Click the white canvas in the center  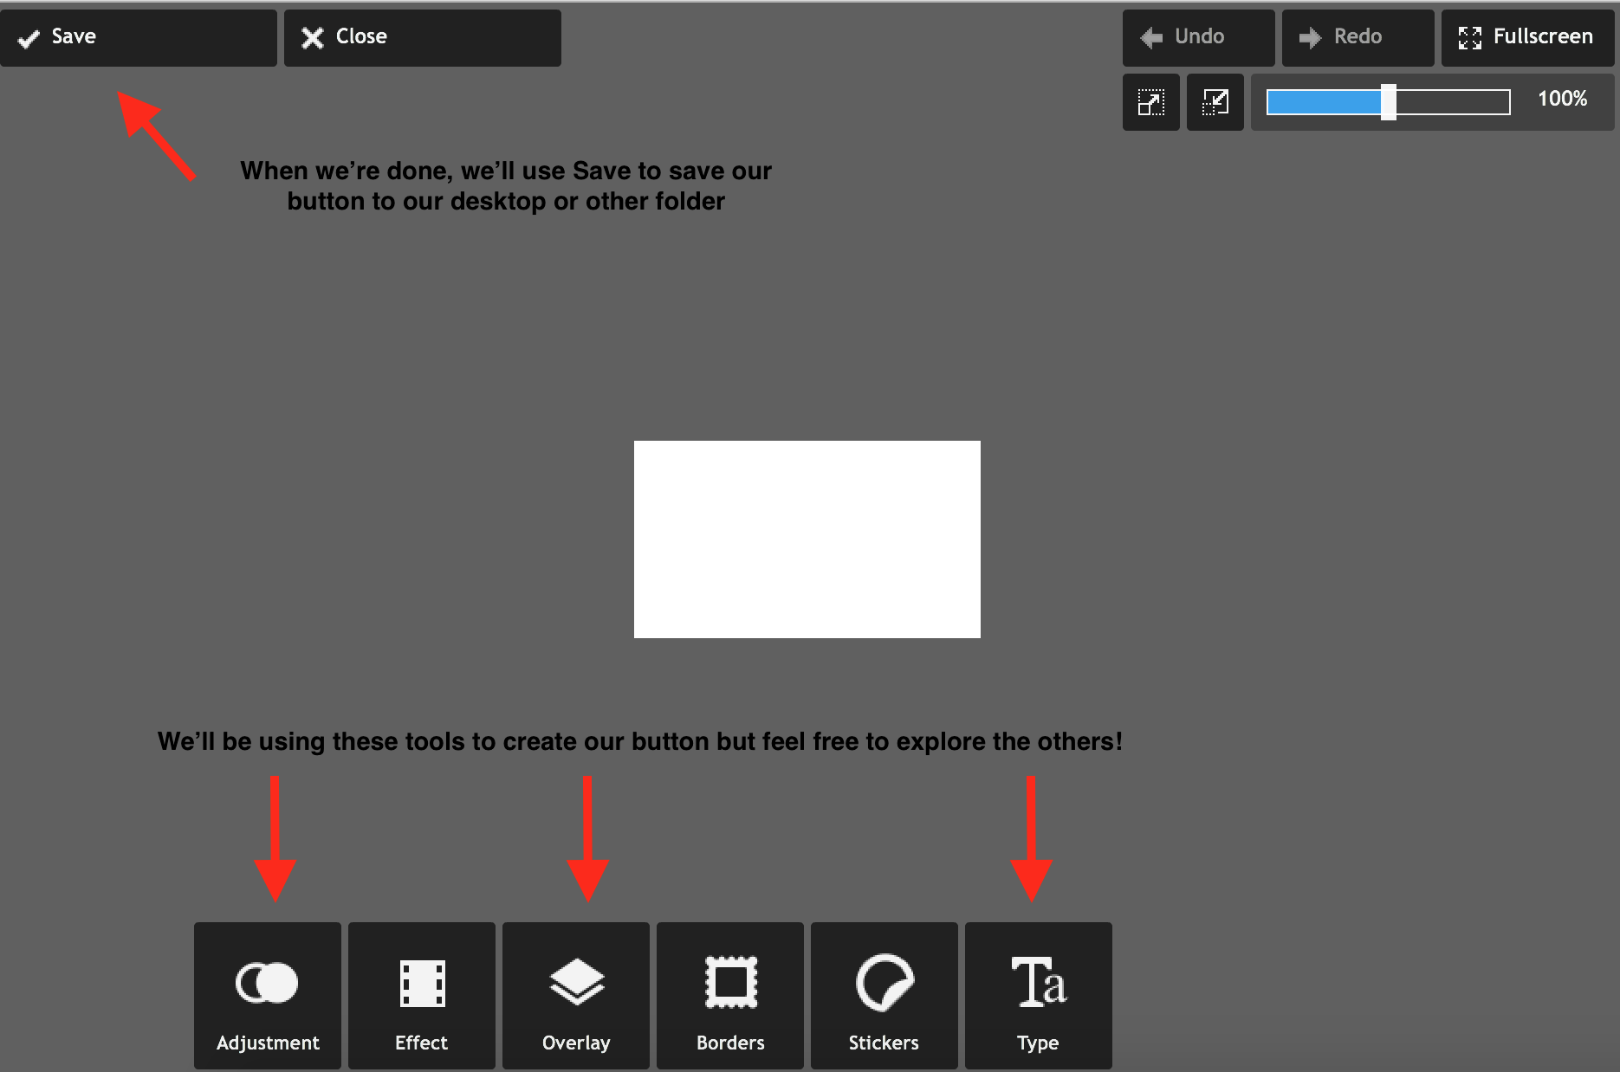tap(807, 539)
